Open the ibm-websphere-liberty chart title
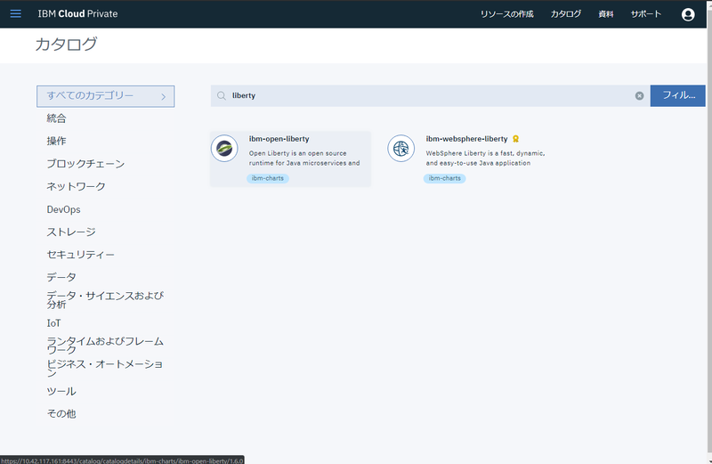This screenshot has height=464, width=712. point(466,139)
